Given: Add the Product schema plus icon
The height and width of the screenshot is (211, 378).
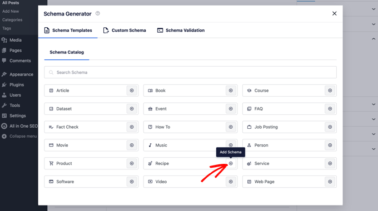Looking at the screenshot, I should [x=132, y=164].
